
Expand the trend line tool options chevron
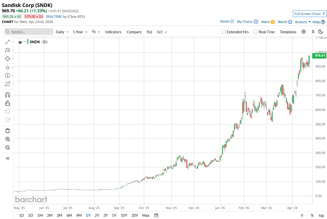coord(12,42)
